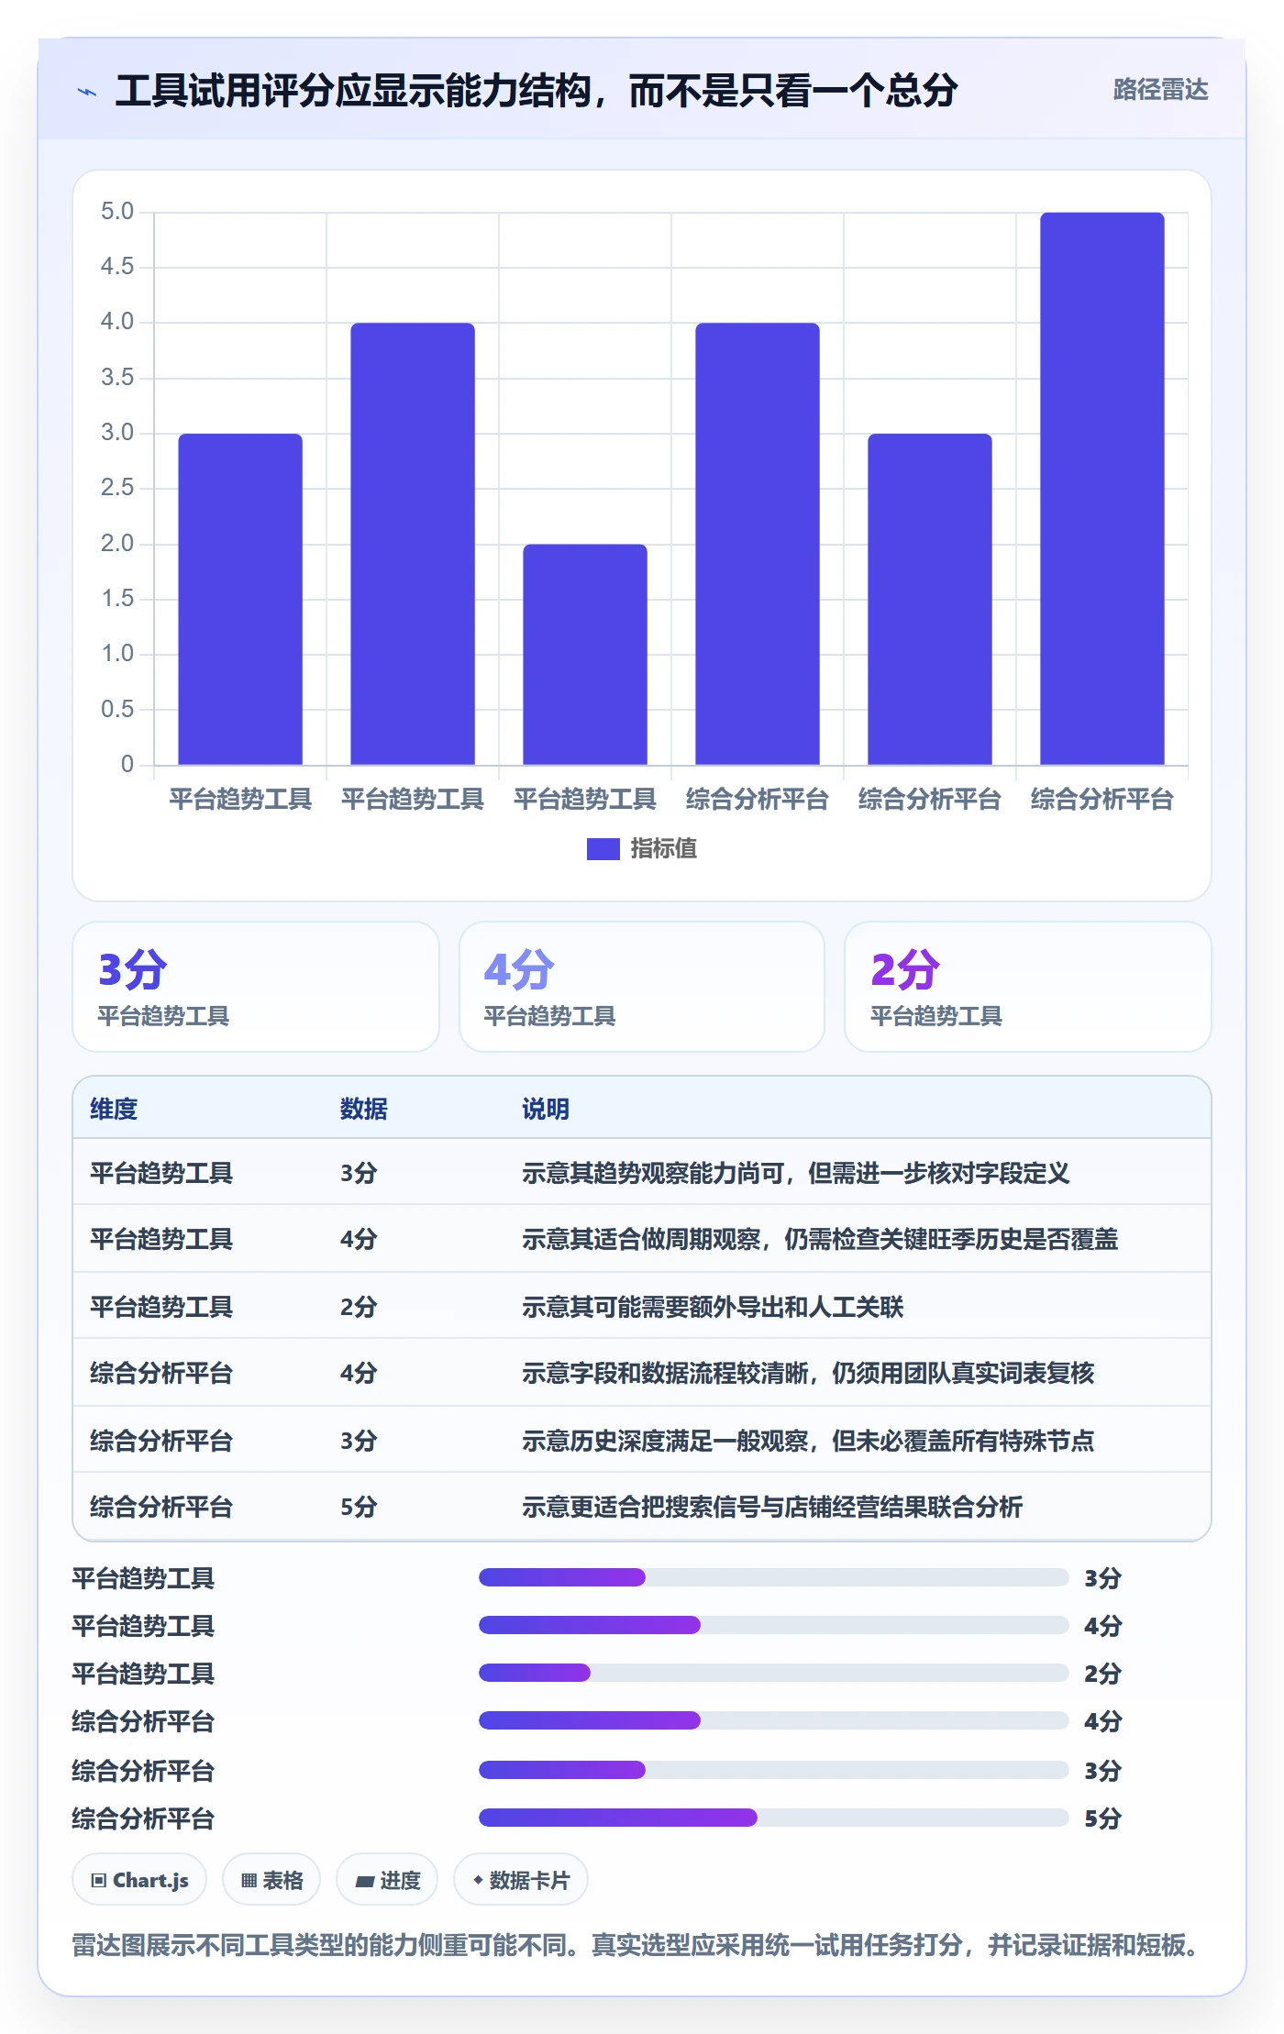This screenshot has width=1284, height=2034.
Task: Select the 数据卡片 tag chip
Action: point(521,1880)
